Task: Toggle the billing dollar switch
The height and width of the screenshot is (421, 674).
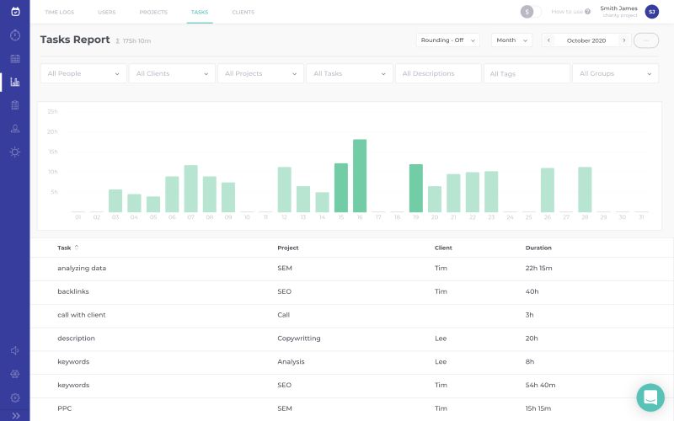Action: [531, 12]
